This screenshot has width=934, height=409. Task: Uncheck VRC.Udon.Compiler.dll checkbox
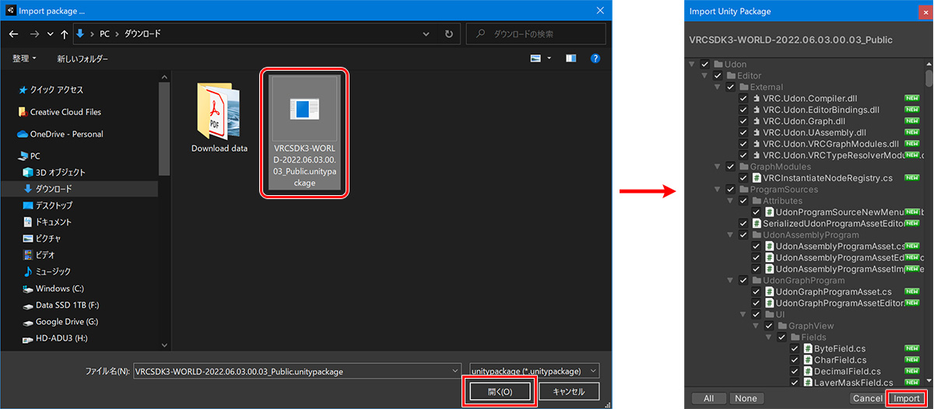coord(743,99)
